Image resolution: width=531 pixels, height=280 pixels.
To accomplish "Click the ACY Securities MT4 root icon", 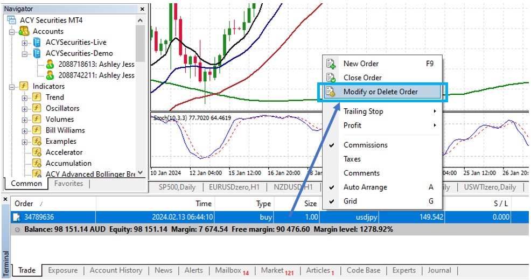I will [x=12, y=20].
